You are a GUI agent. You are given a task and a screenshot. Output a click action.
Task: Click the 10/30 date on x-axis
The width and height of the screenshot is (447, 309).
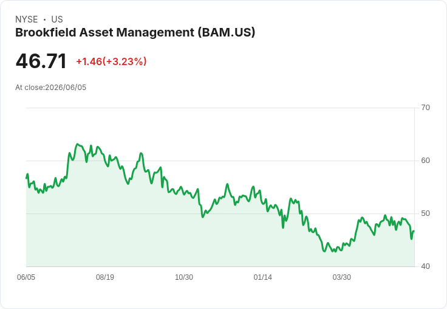coord(184,277)
